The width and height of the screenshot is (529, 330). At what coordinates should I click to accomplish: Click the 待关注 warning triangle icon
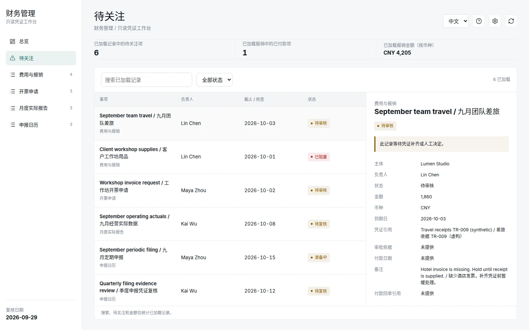click(x=12, y=58)
